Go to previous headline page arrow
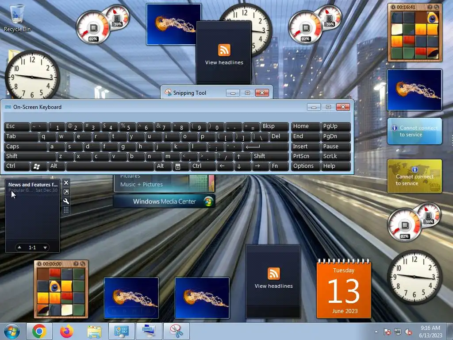Viewport: 453px width, 340px height. tap(19, 247)
